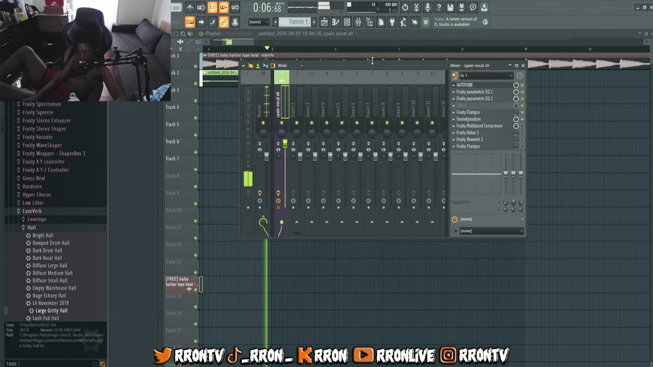Click the mixer external input icon
This screenshot has width=653, height=367.
pos(455,75)
